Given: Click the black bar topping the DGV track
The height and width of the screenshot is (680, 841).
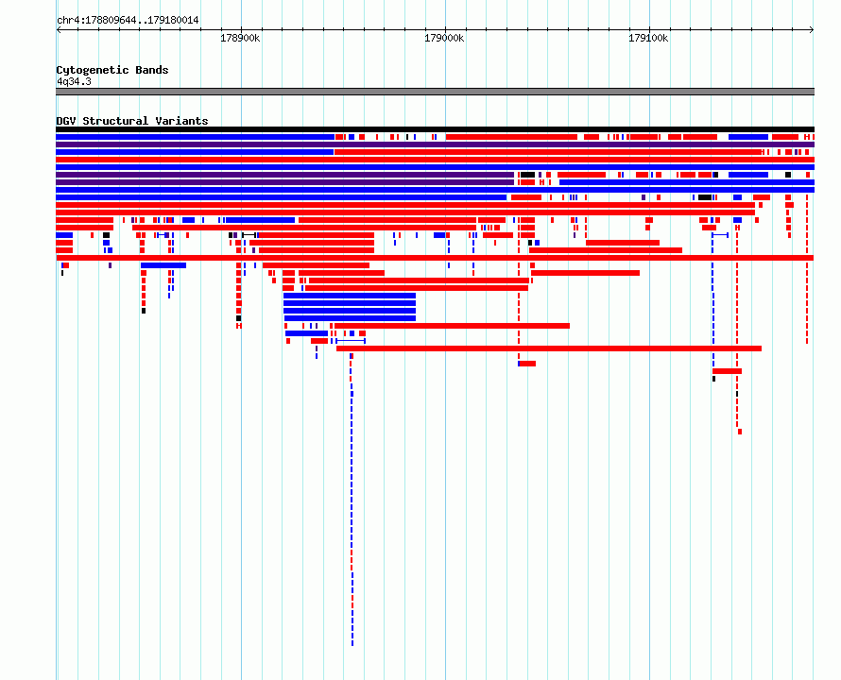Looking at the screenshot, I should tap(435, 129).
